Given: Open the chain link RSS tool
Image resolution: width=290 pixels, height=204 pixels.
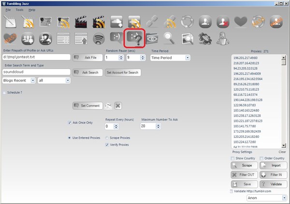Looking at the screenshot, I should [x=170, y=22].
